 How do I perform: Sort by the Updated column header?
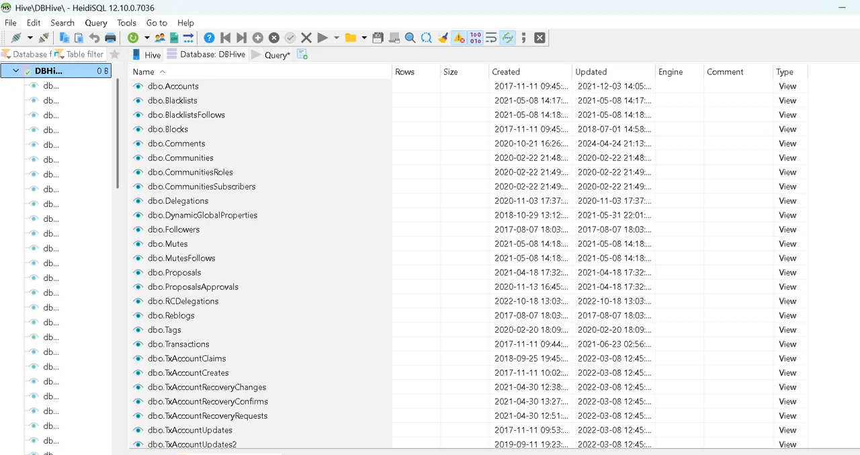coord(613,72)
